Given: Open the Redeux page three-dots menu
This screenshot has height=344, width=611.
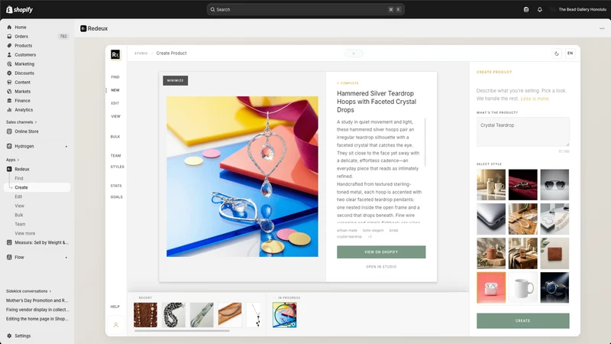Looking at the screenshot, I should [602, 28].
